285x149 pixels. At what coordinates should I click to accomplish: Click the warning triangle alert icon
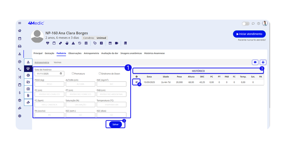pos(73,43)
